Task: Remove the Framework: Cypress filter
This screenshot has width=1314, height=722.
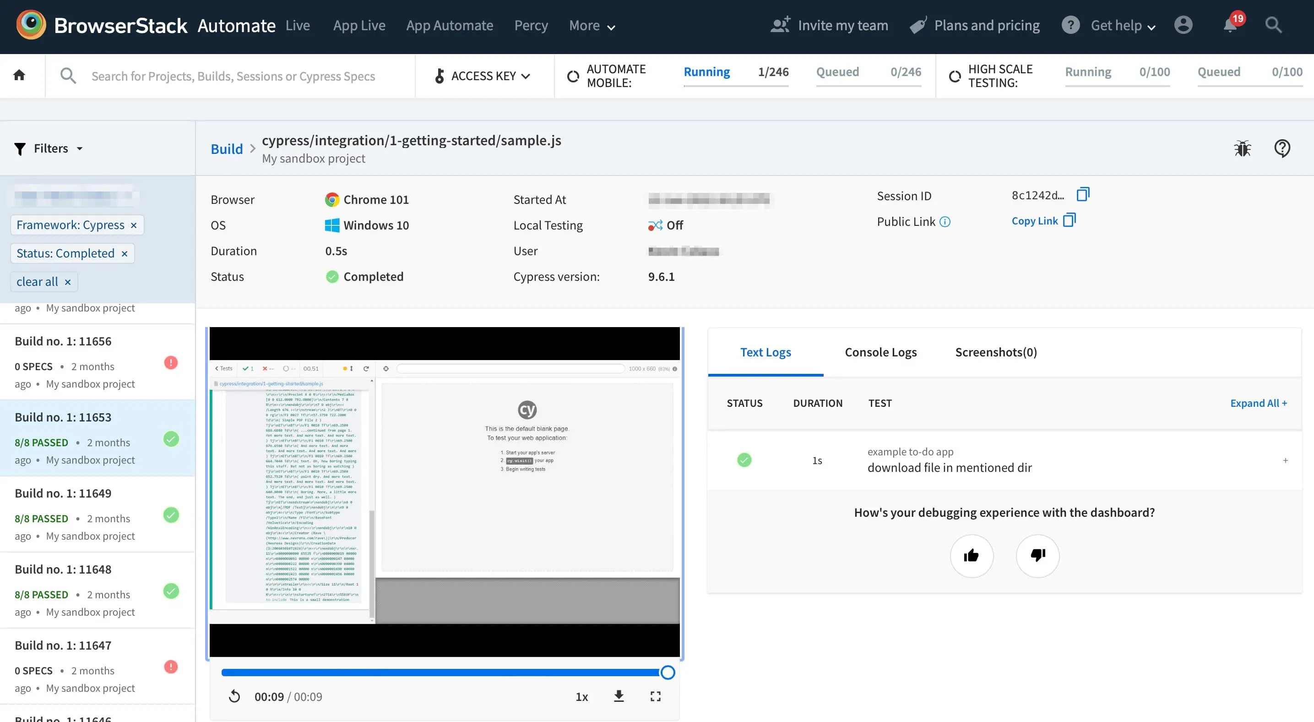Action: (x=134, y=225)
